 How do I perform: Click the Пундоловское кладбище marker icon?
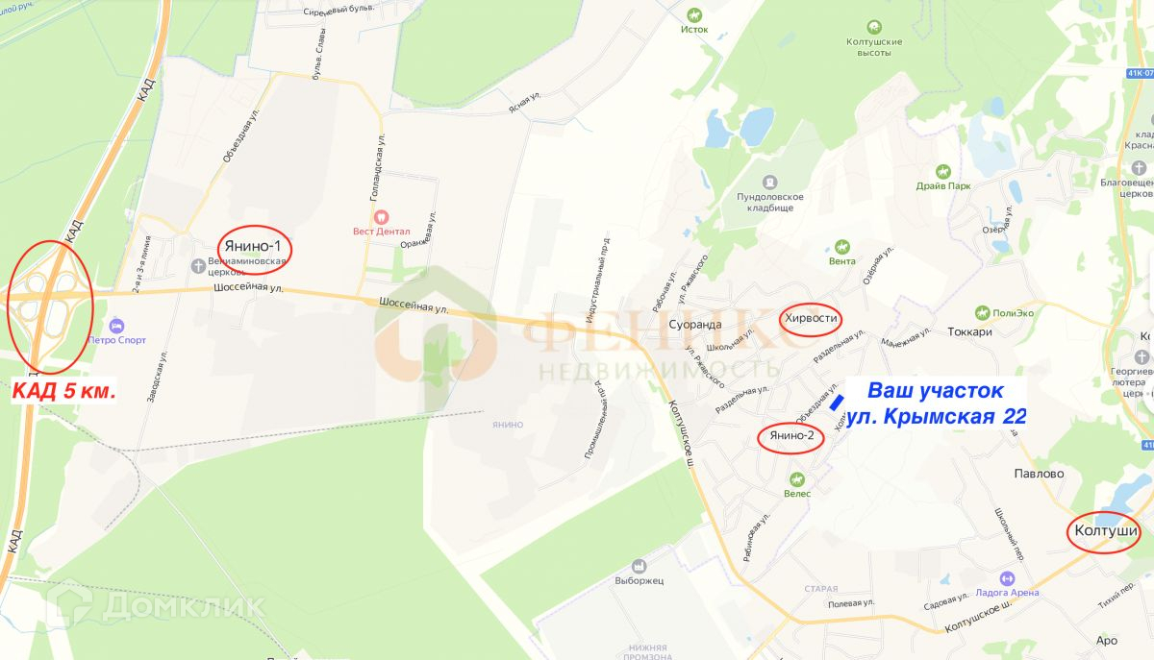point(769,182)
